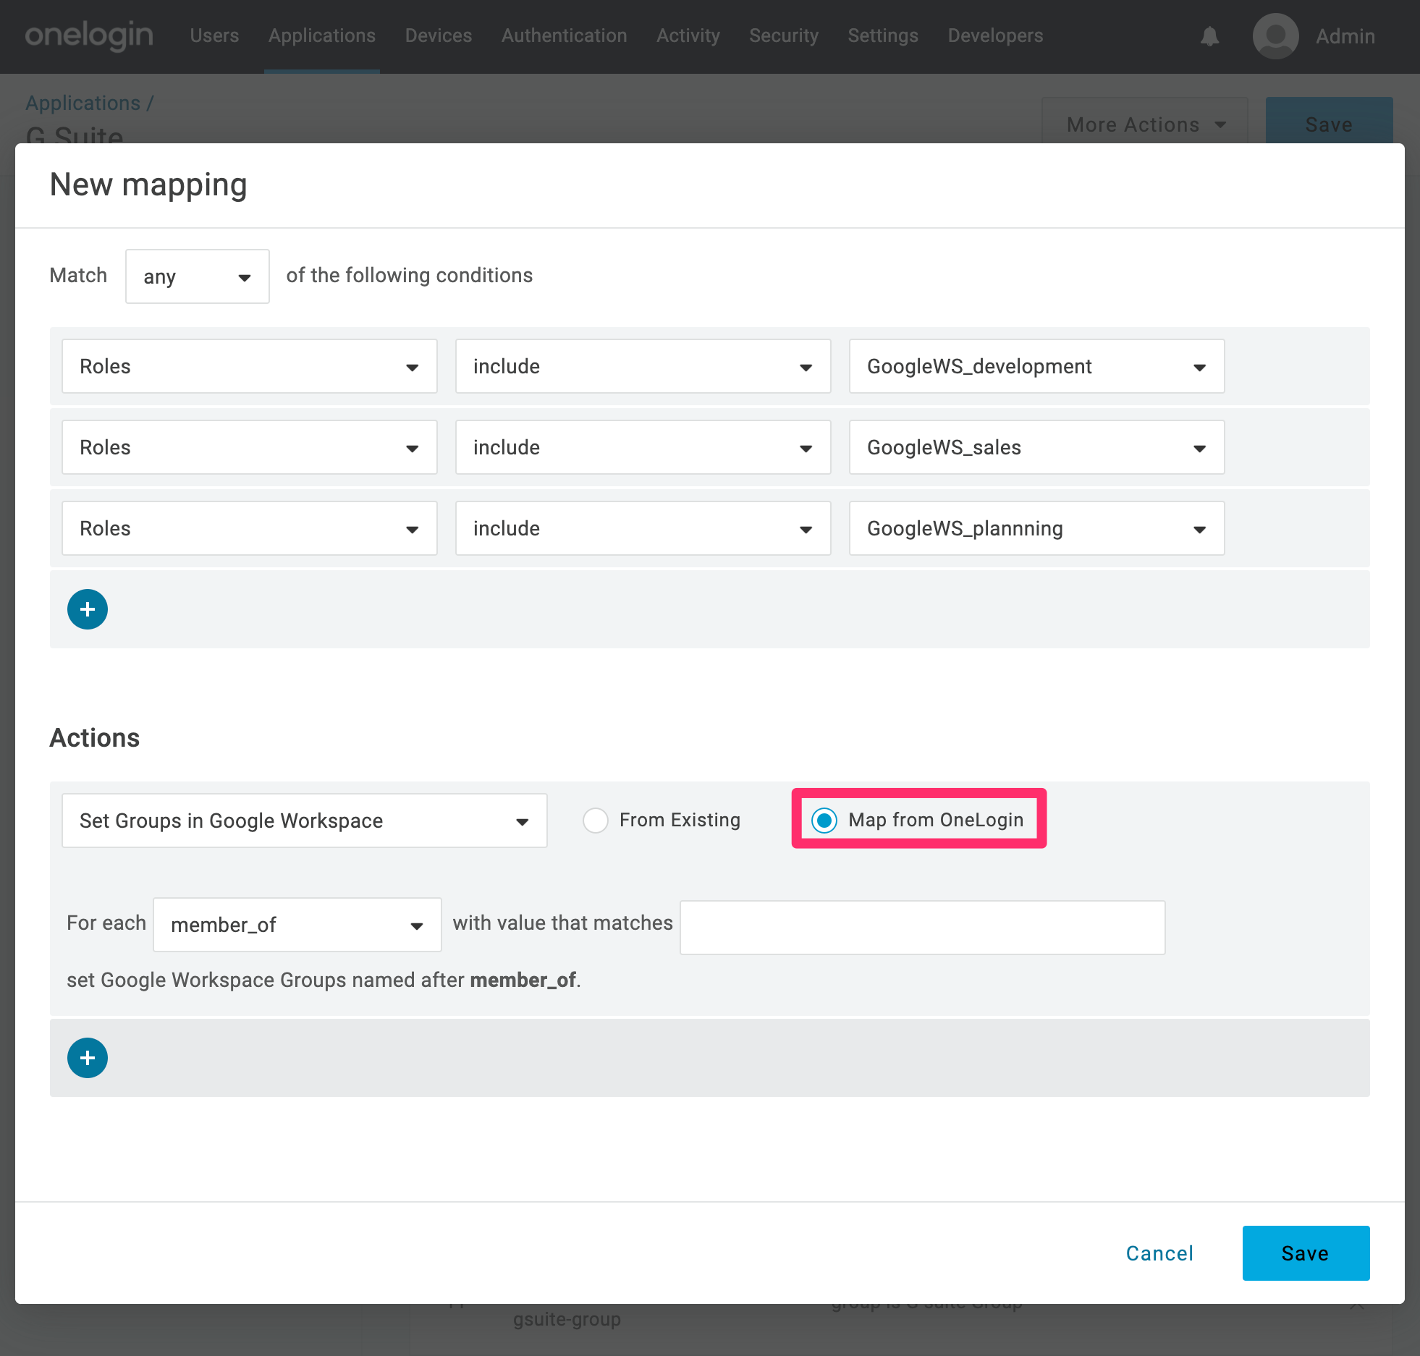Add a new condition with plus button
Image resolution: width=1420 pixels, height=1356 pixels.
click(x=88, y=609)
